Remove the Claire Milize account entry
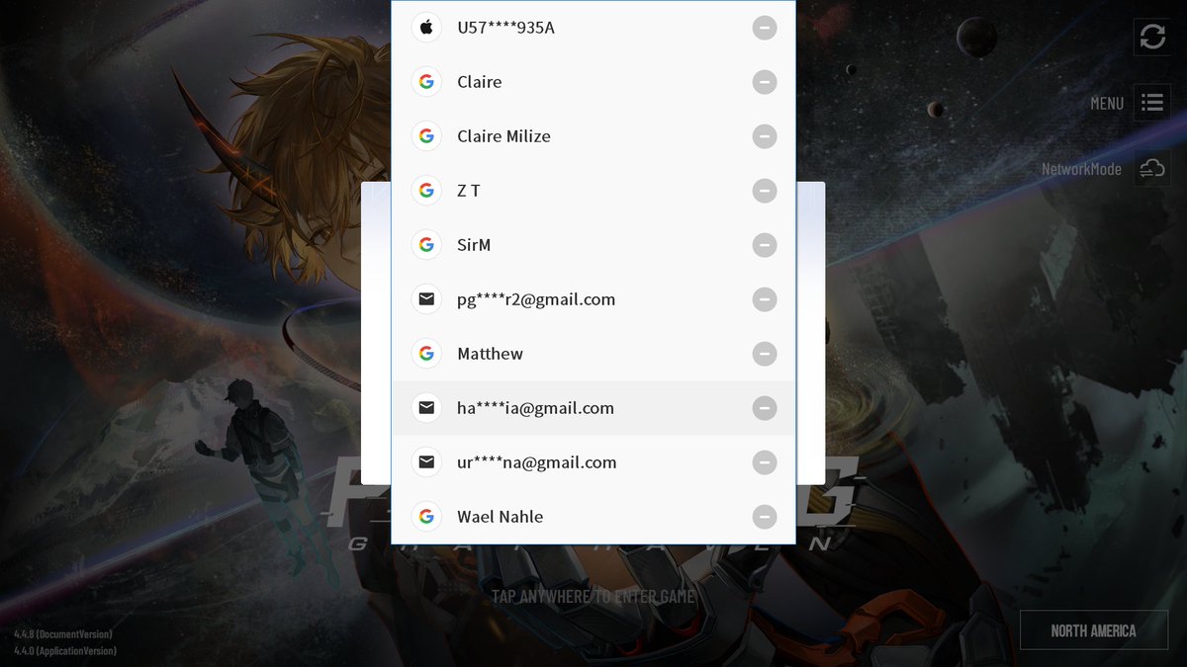This screenshot has width=1187, height=667. coord(765,136)
